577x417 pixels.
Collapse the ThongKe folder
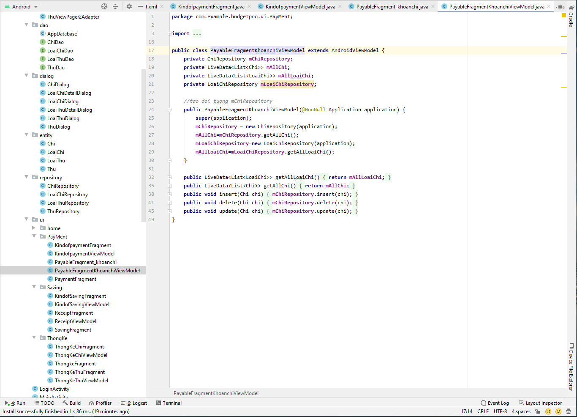pos(34,338)
